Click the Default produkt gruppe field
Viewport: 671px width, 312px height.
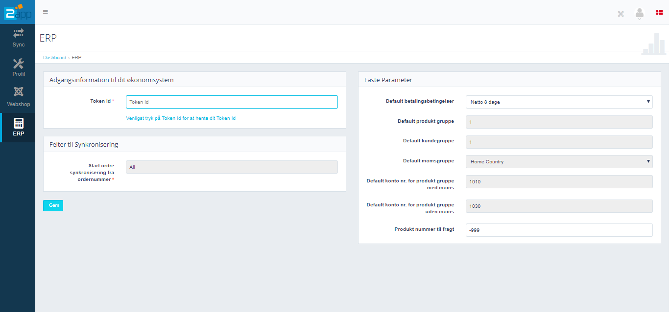click(x=559, y=122)
